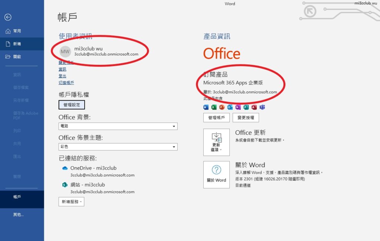Click the SharePoint site icon beside 網站
Viewport: 380px width, 241px height.
pos(65,185)
